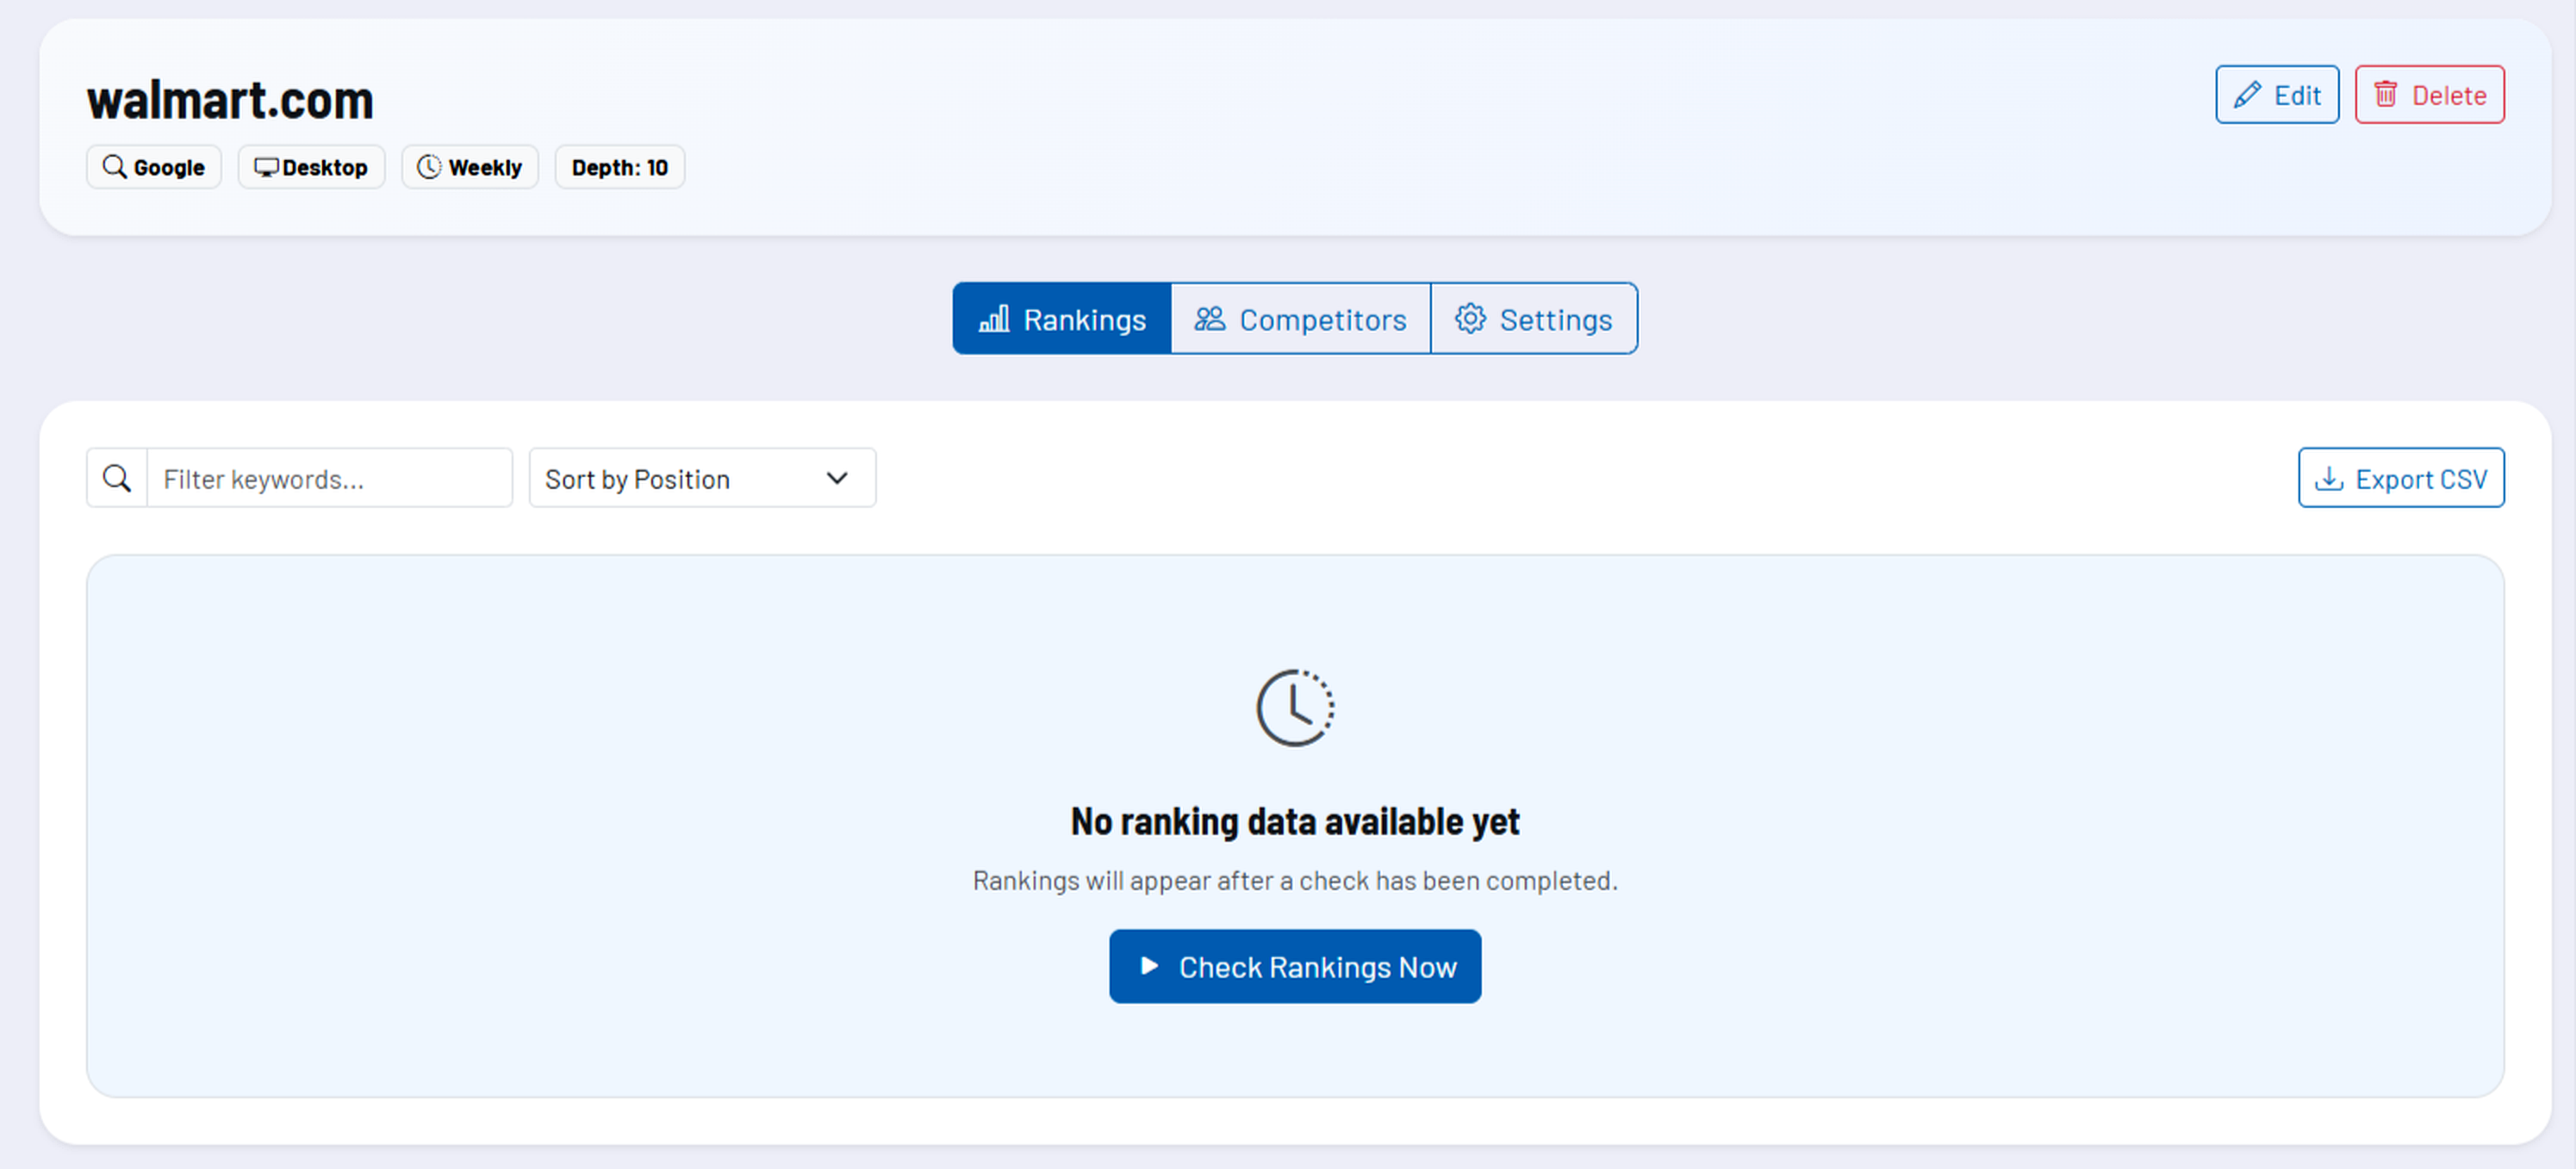Click the clock icon in the empty state
The width and height of the screenshot is (2576, 1169).
(x=1295, y=708)
